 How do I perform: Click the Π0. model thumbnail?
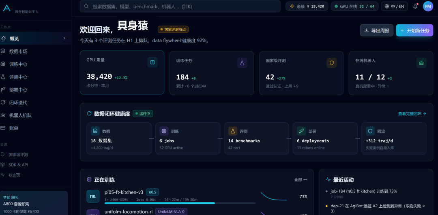click(93, 196)
